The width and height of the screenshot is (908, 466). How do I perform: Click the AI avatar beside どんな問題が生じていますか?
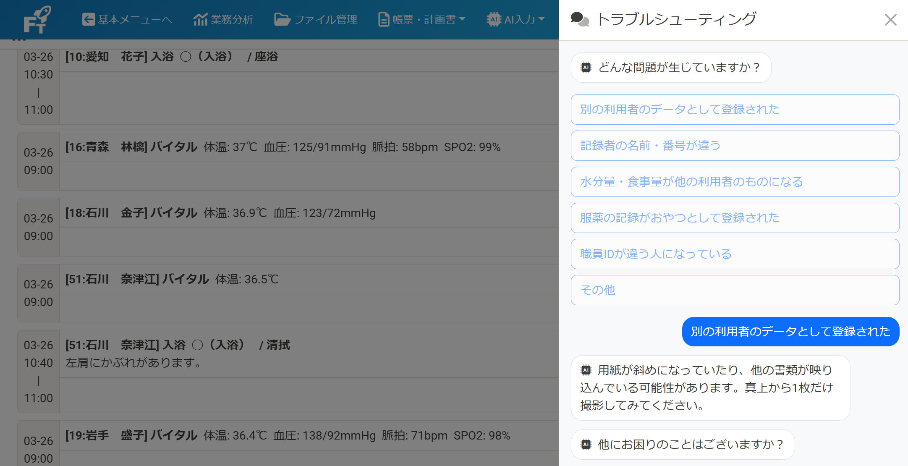pyautogui.click(x=586, y=67)
